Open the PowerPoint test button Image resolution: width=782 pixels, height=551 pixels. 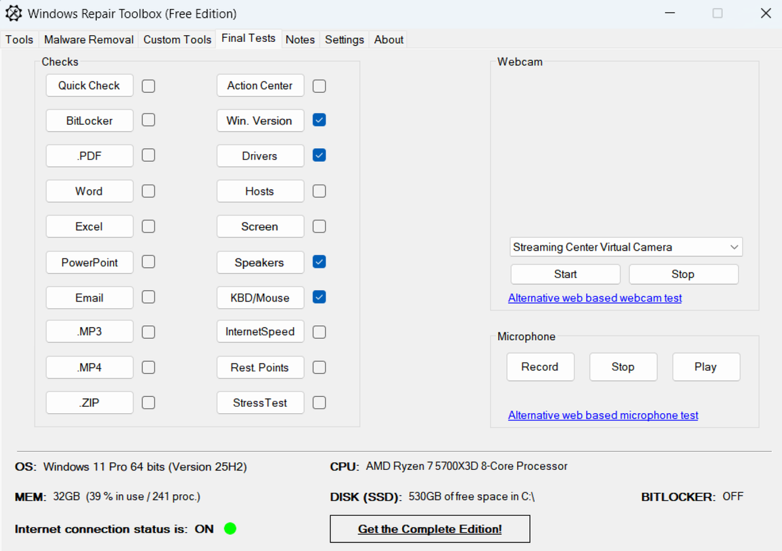(x=90, y=262)
